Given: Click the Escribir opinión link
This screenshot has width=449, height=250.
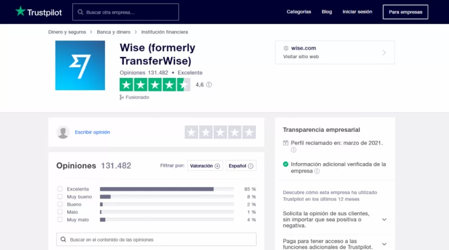Looking at the screenshot, I should [93, 132].
